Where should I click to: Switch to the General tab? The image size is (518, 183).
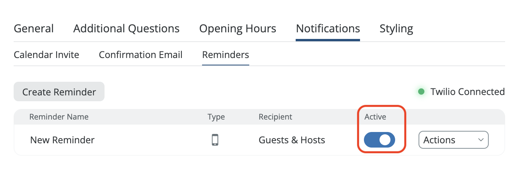tap(34, 29)
